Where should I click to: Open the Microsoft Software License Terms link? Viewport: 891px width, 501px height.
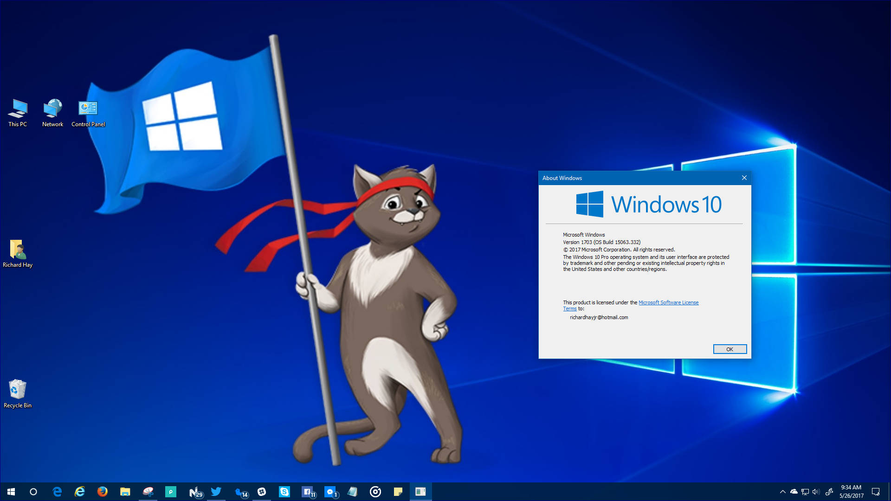point(668,302)
